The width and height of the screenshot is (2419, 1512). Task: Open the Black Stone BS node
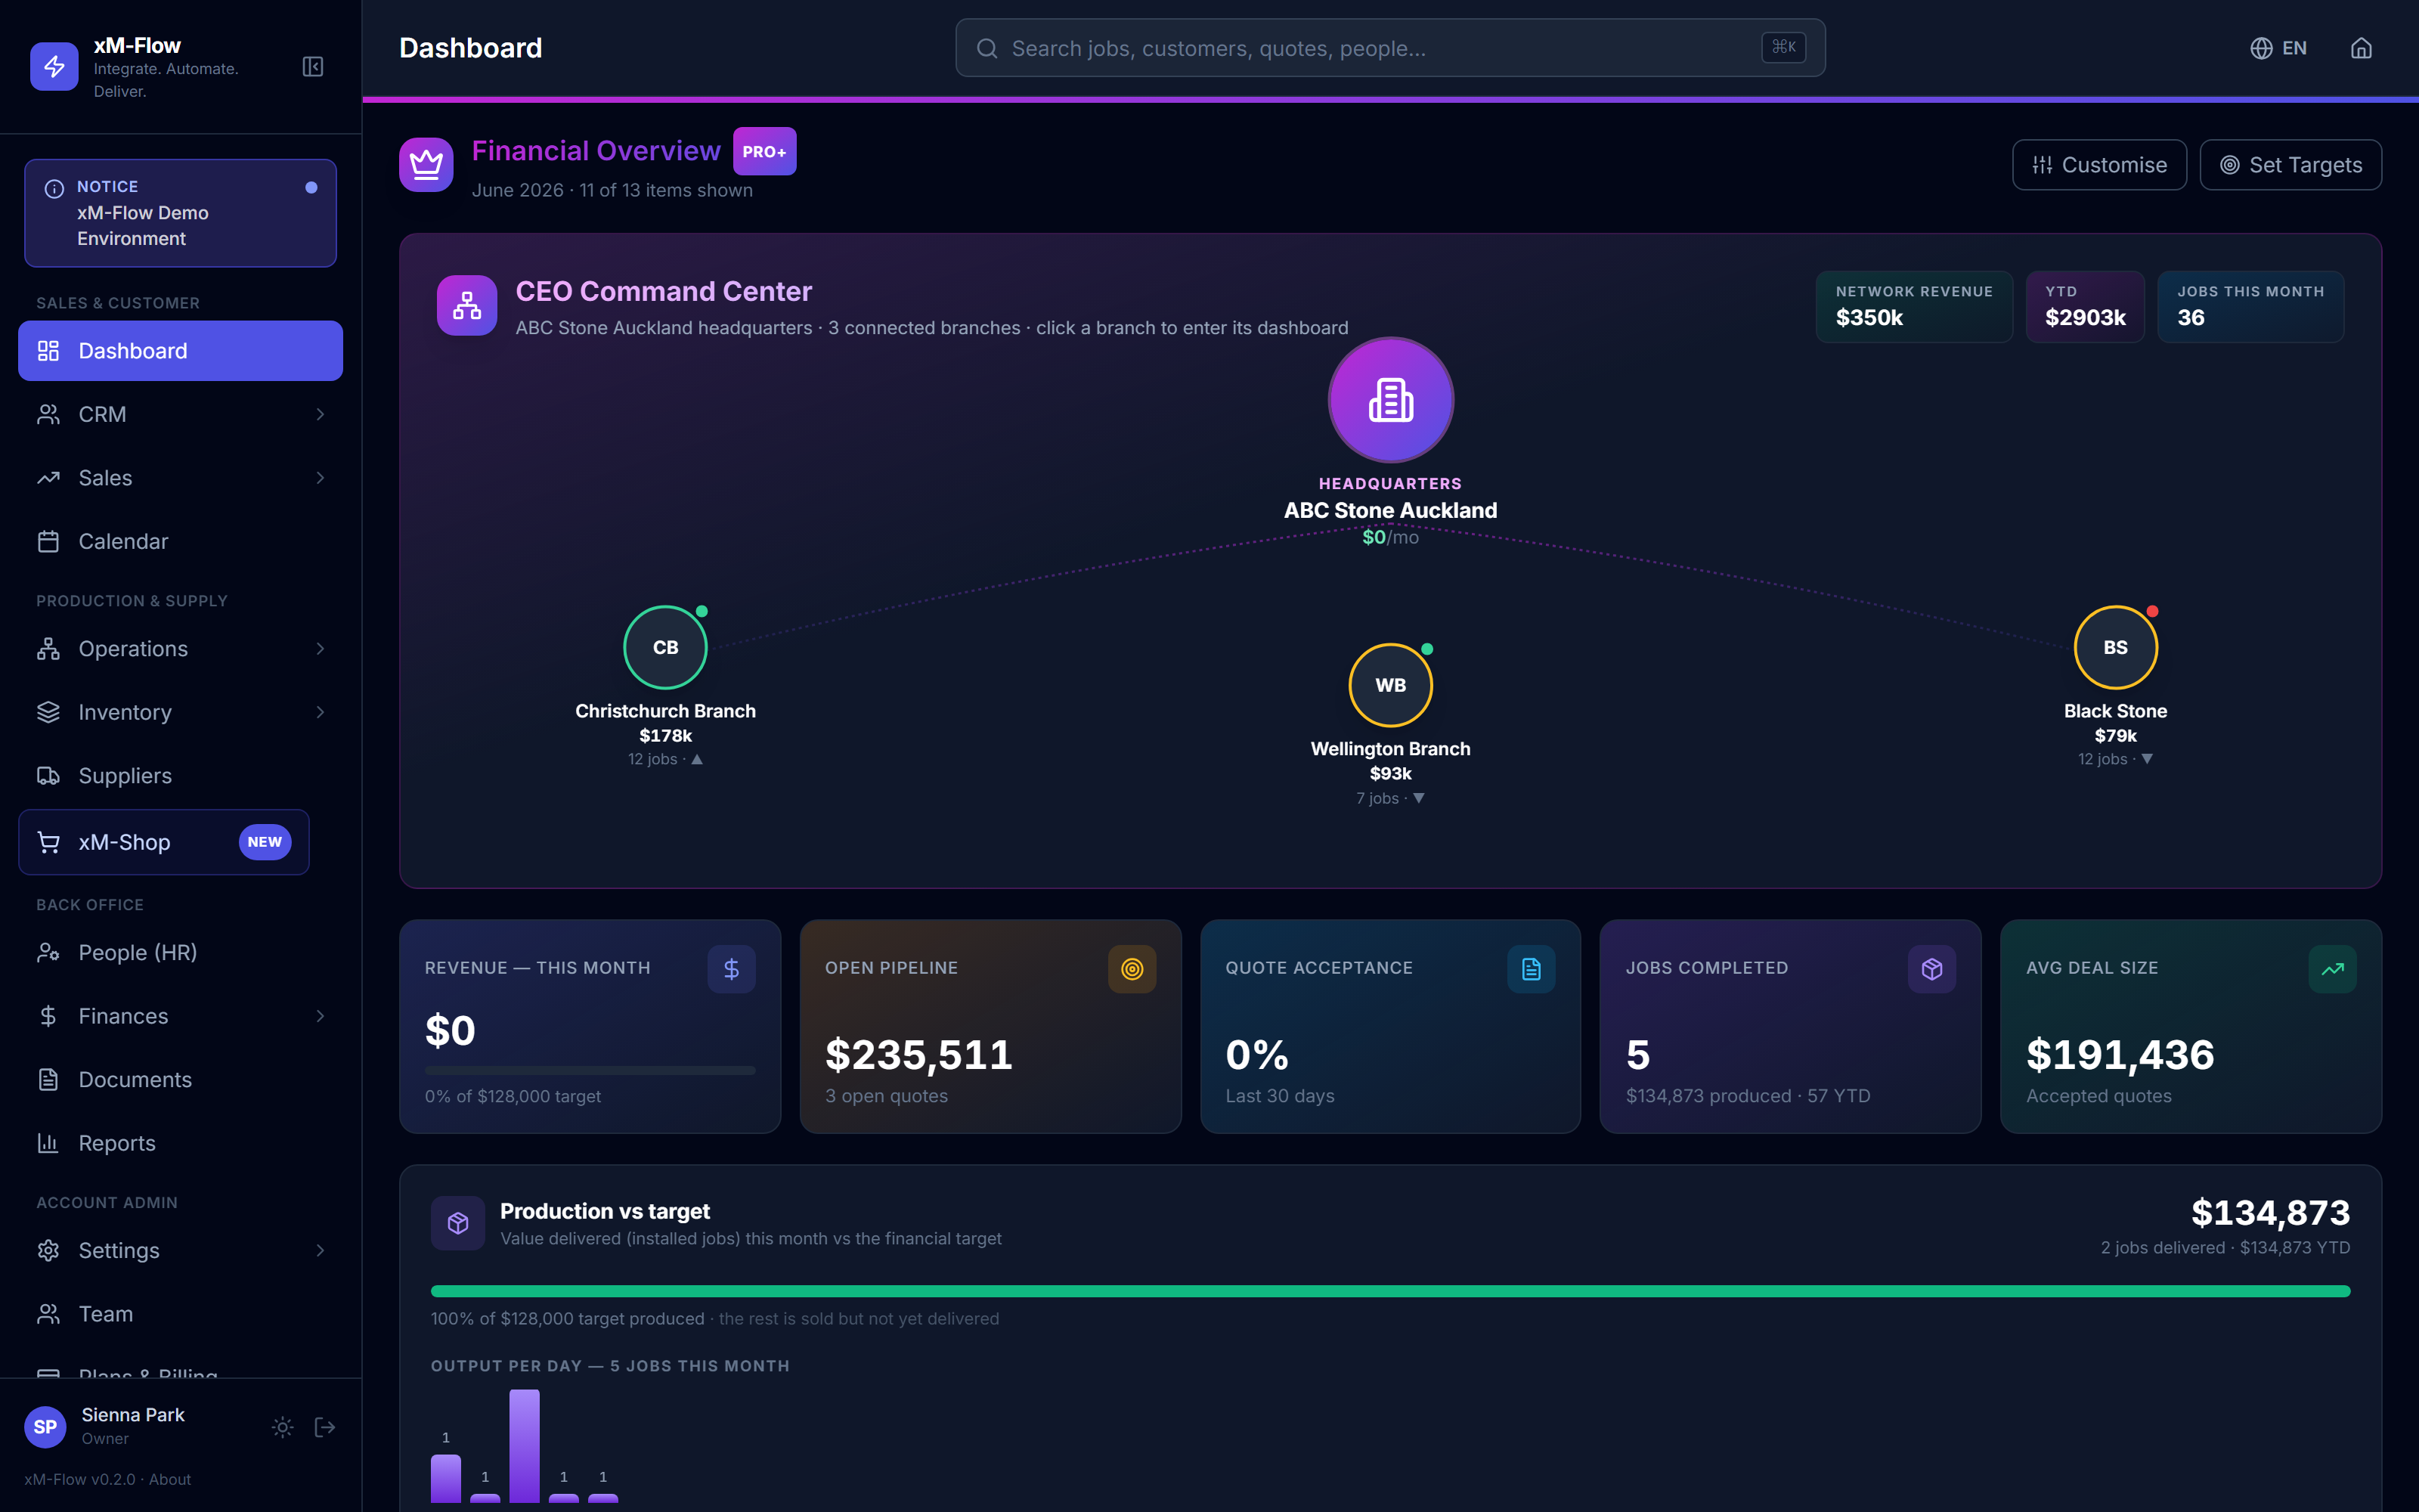point(2115,647)
